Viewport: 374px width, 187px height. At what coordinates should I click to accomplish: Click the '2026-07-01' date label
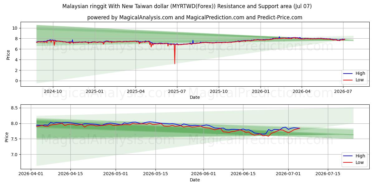pyautogui.click(x=288, y=174)
